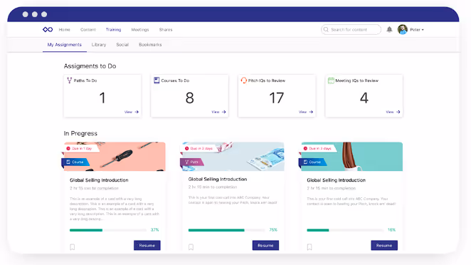
Task: Open Global Selling Introduction title on Path card
Action: [x=218, y=180]
